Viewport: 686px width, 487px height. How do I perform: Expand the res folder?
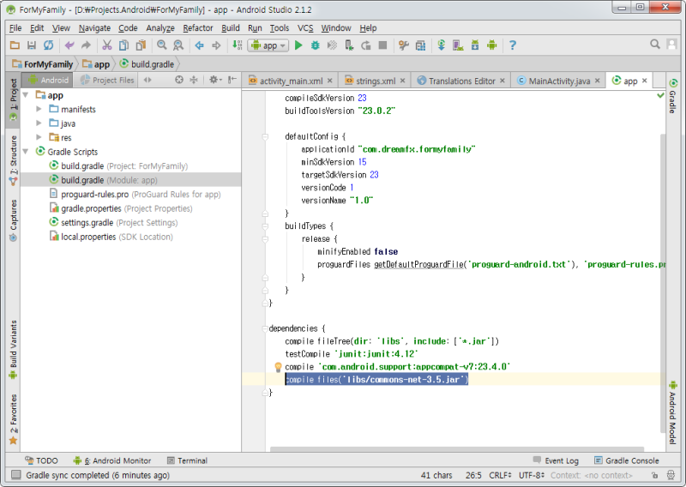(39, 137)
